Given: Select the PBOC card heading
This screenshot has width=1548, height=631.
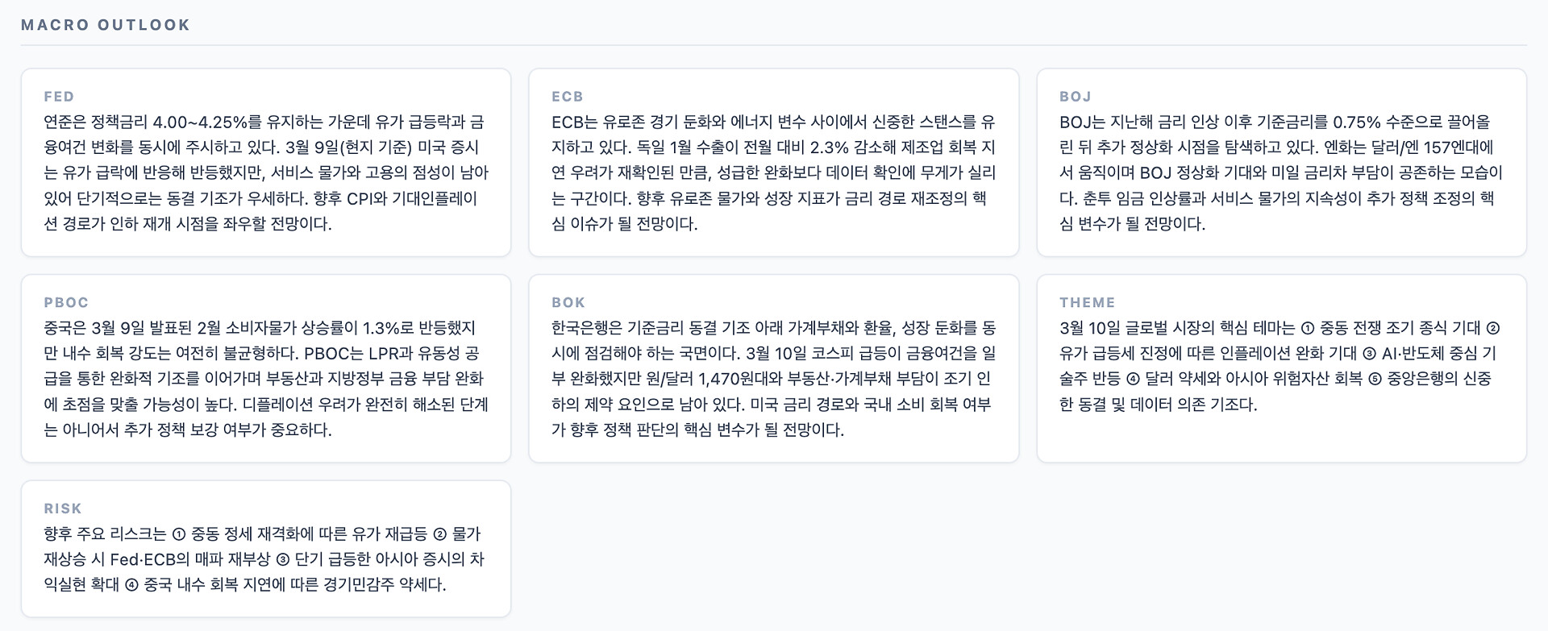Looking at the screenshot, I should (x=66, y=303).
